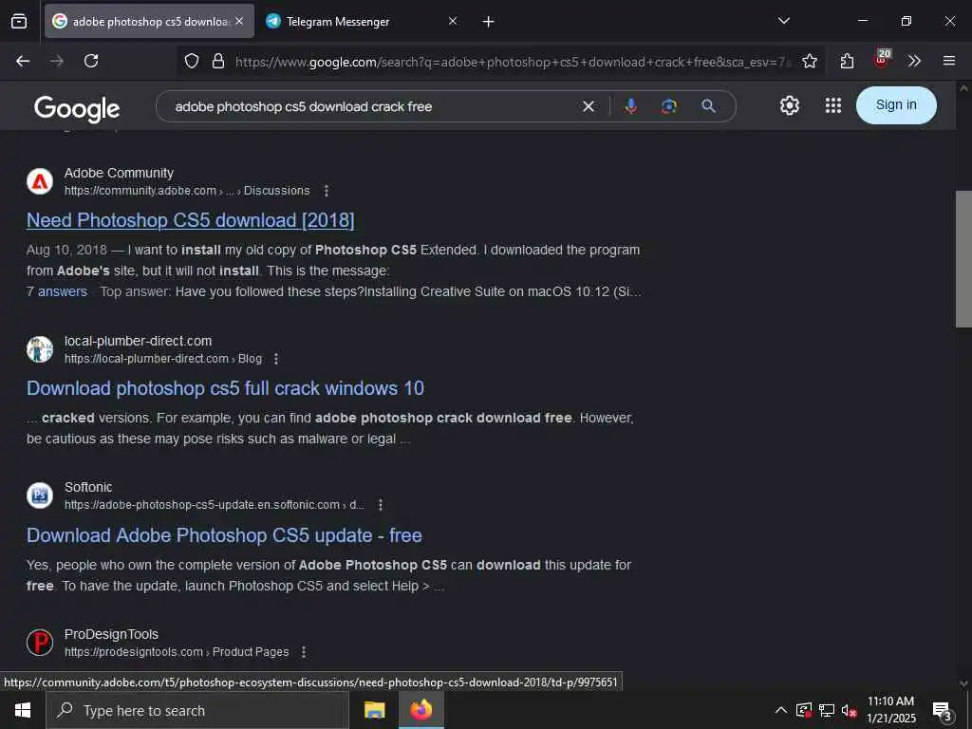Open the 7 answers link
The height and width of the screenshot is (729, 972).
point(57,291)
